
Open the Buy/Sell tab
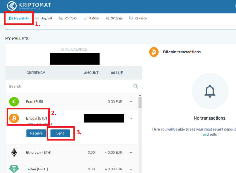[x=44, y=18]
